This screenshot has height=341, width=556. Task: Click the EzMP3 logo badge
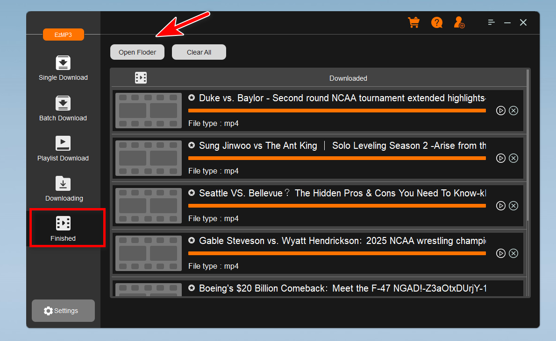[x=64, y=35]
